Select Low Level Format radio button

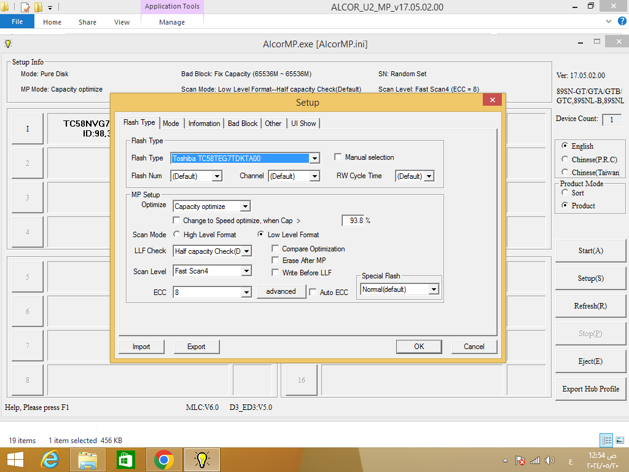[260, 234]
